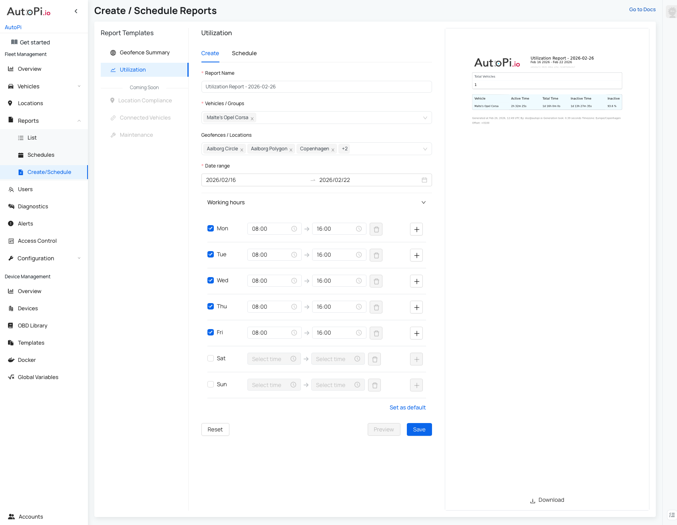Open Create/Schedule under Reports menu

pos(49,172)
